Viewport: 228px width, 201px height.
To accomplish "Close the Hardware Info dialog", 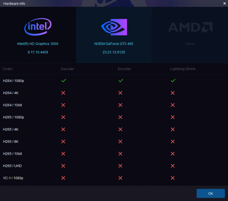I will pyautogui.click(x=225, y=3).
